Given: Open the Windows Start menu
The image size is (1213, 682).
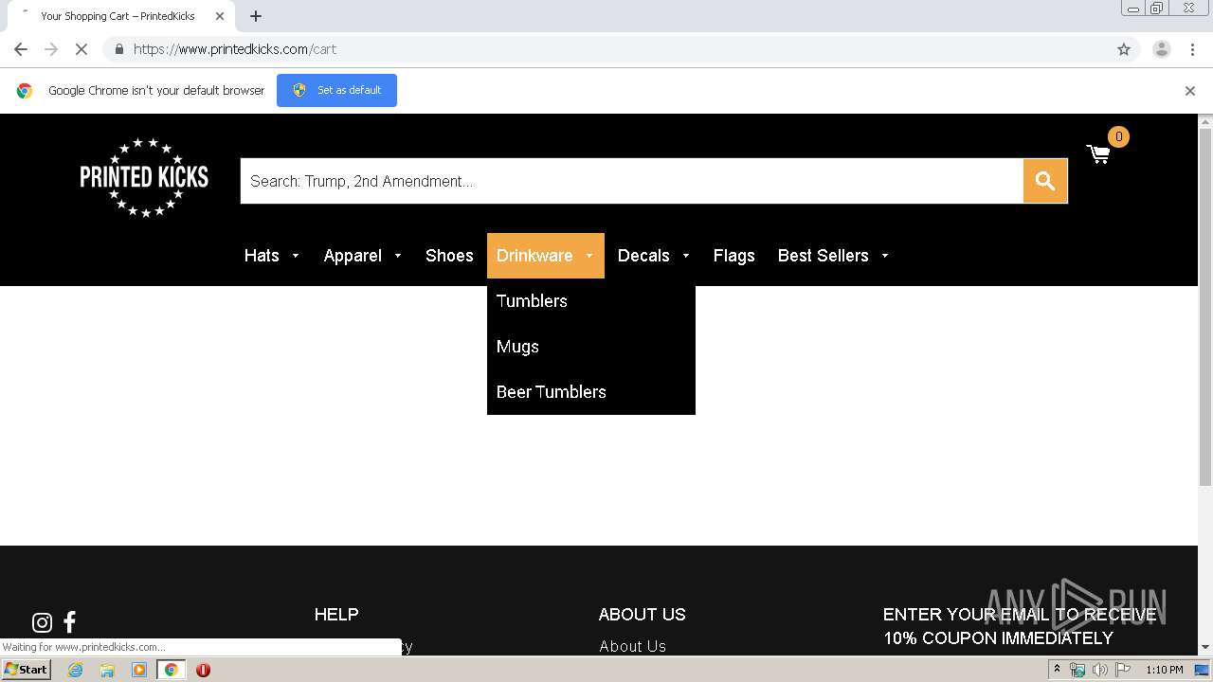Looking at the screenshot, I should (x=27, y=670).
